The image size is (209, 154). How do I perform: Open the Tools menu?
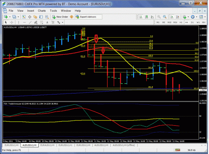coord(53,11)
